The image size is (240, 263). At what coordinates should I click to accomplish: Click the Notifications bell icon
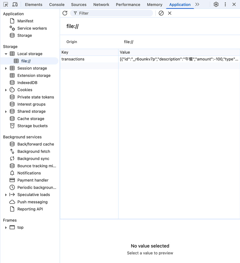tap(12, 173)
